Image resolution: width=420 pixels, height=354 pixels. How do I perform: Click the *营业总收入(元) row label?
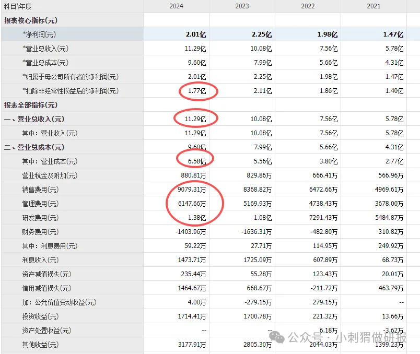pyautogui.click(x=45, y=49)
